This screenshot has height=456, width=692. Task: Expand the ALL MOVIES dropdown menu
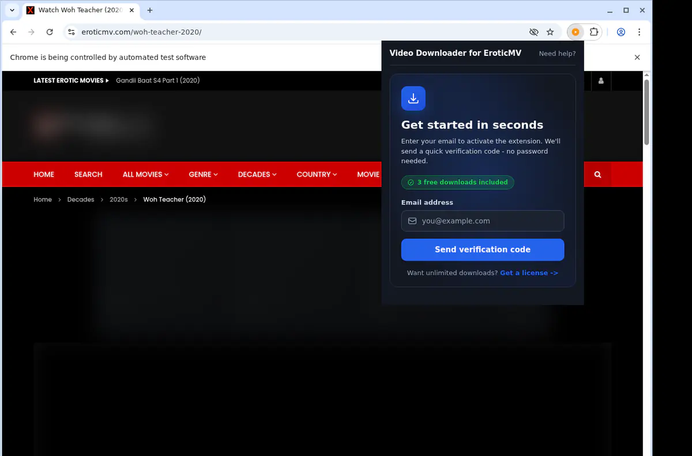click(x=145, y=174)
